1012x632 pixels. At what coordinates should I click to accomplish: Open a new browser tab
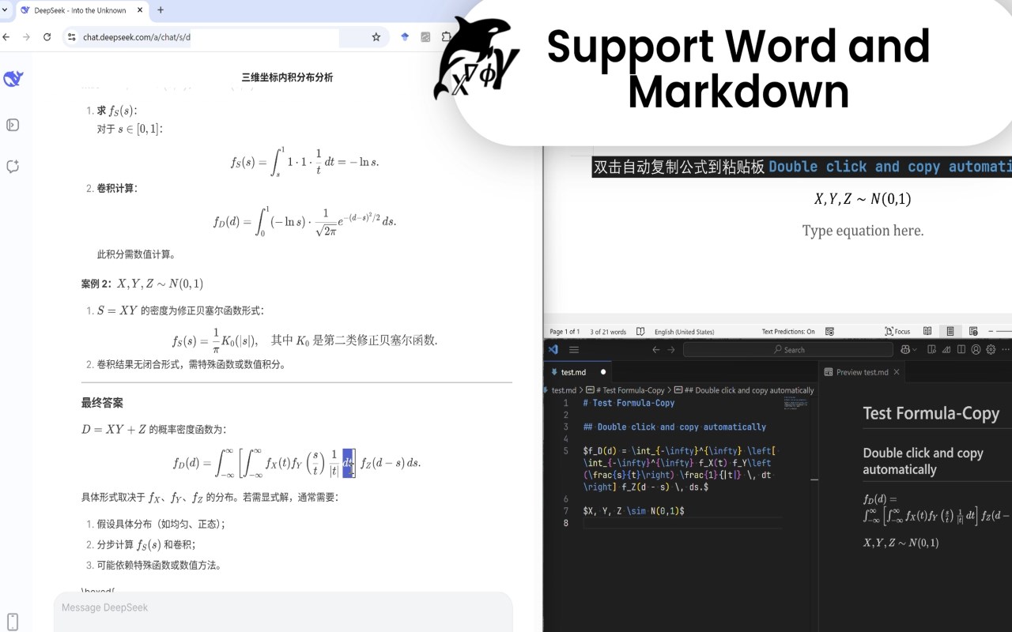pos(160,10)
